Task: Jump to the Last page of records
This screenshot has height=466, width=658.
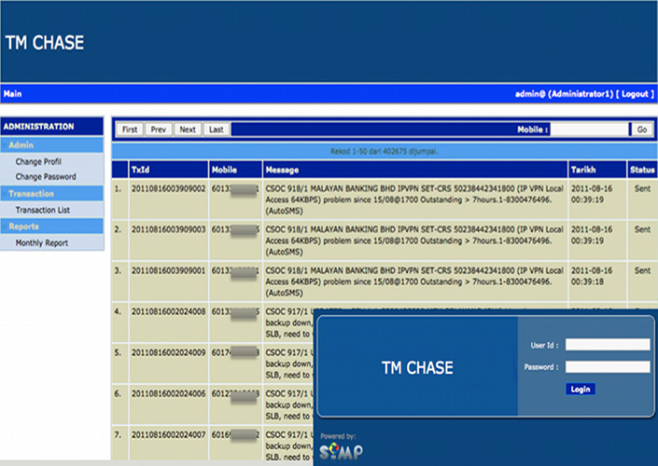Action: (217, 130)
